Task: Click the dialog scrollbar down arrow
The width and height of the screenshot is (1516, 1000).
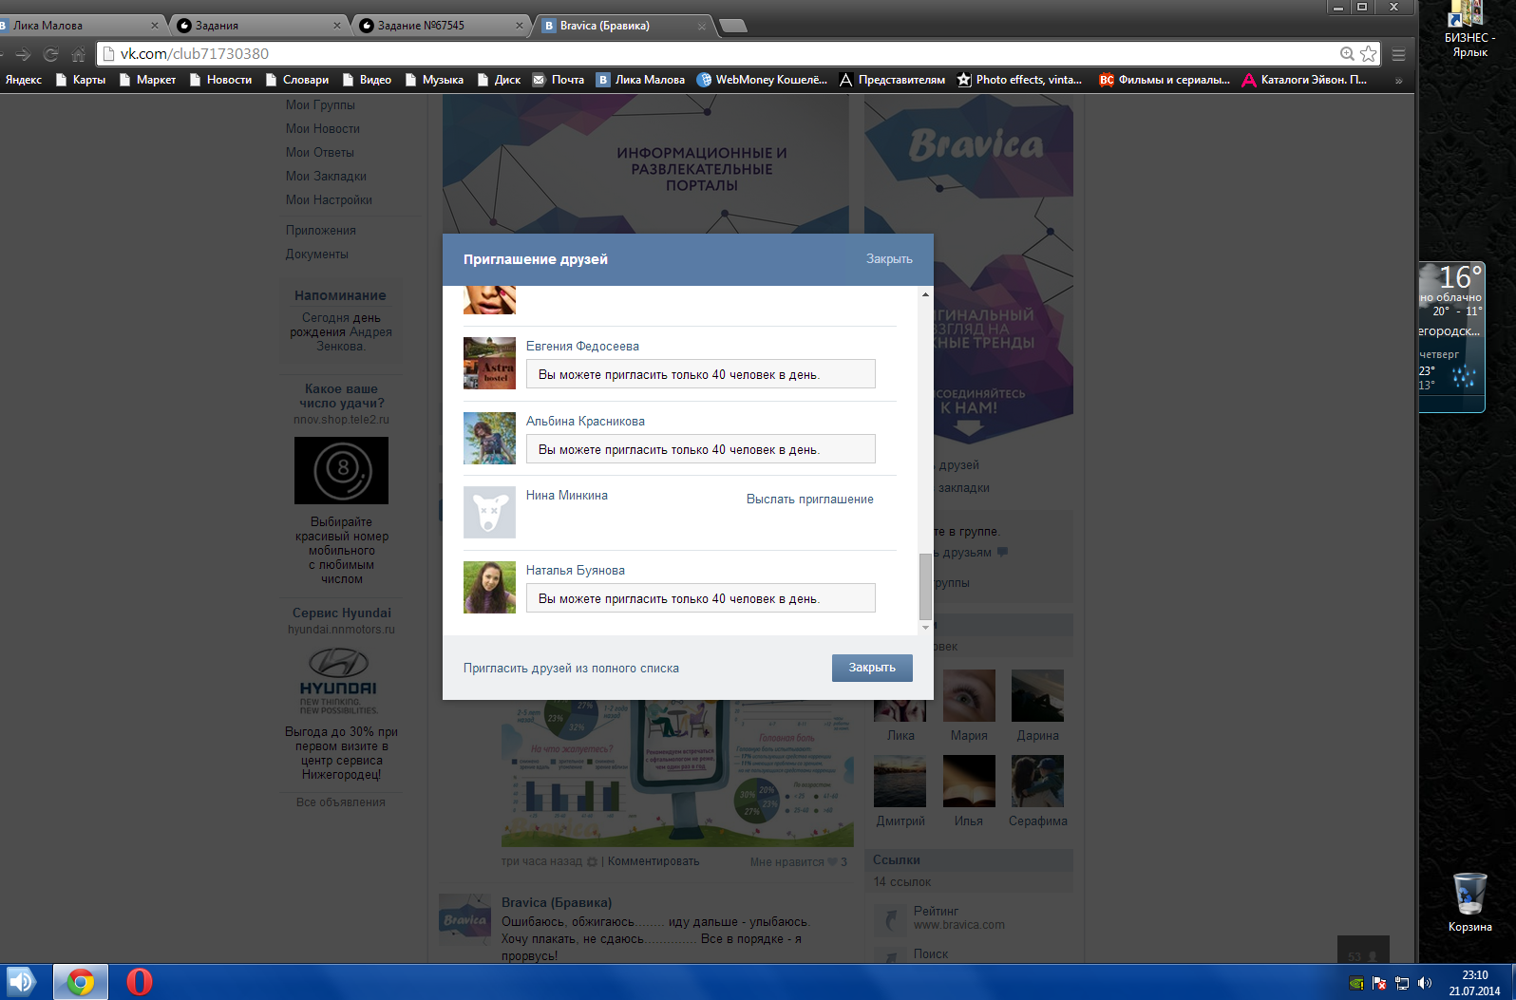Action: click(x=925, y=628)
